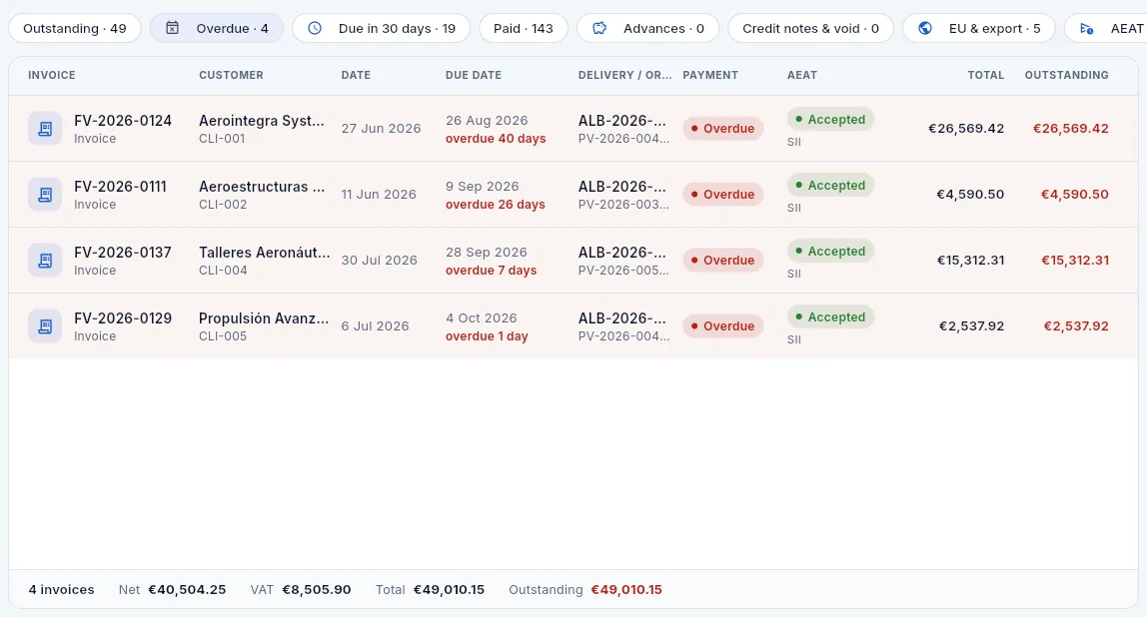This screenshot has height=617, width=1147.
Task: Click the Overdue badge on FV-2026-0124 row
Action: pos(722,129)
